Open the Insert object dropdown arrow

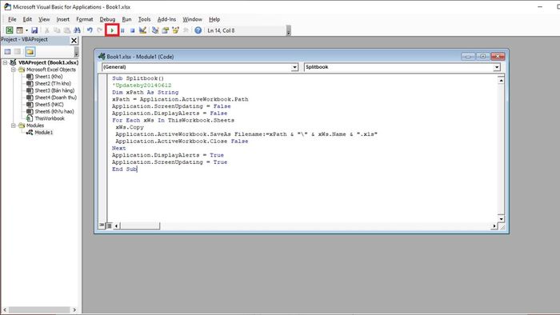click(x=26, y=30)
